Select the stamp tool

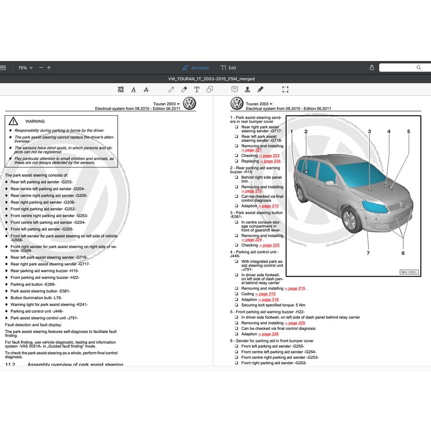tap(247, 90)
